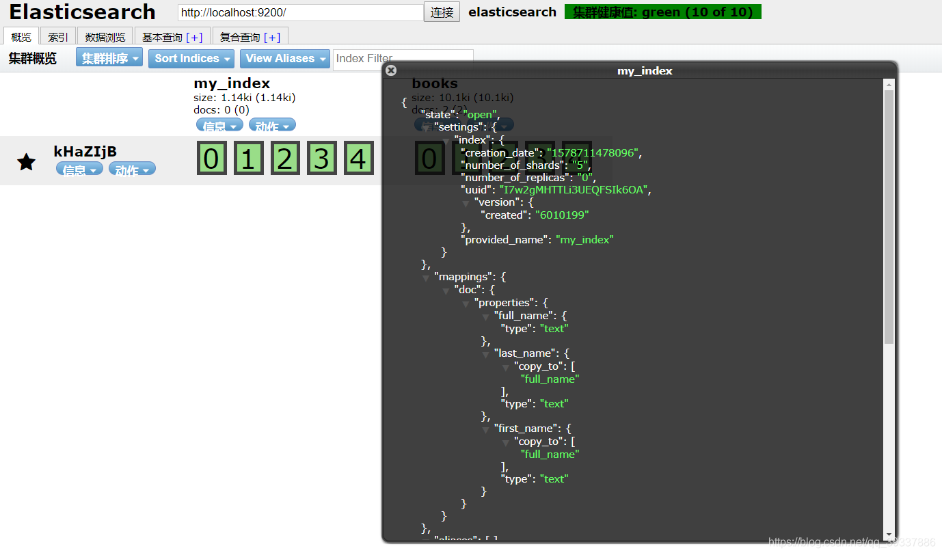This screenshot has height=555, width=942.
Task: Click the dialog scrollbar down arrow
Action: pyautogui.click(x=889, y=534)
